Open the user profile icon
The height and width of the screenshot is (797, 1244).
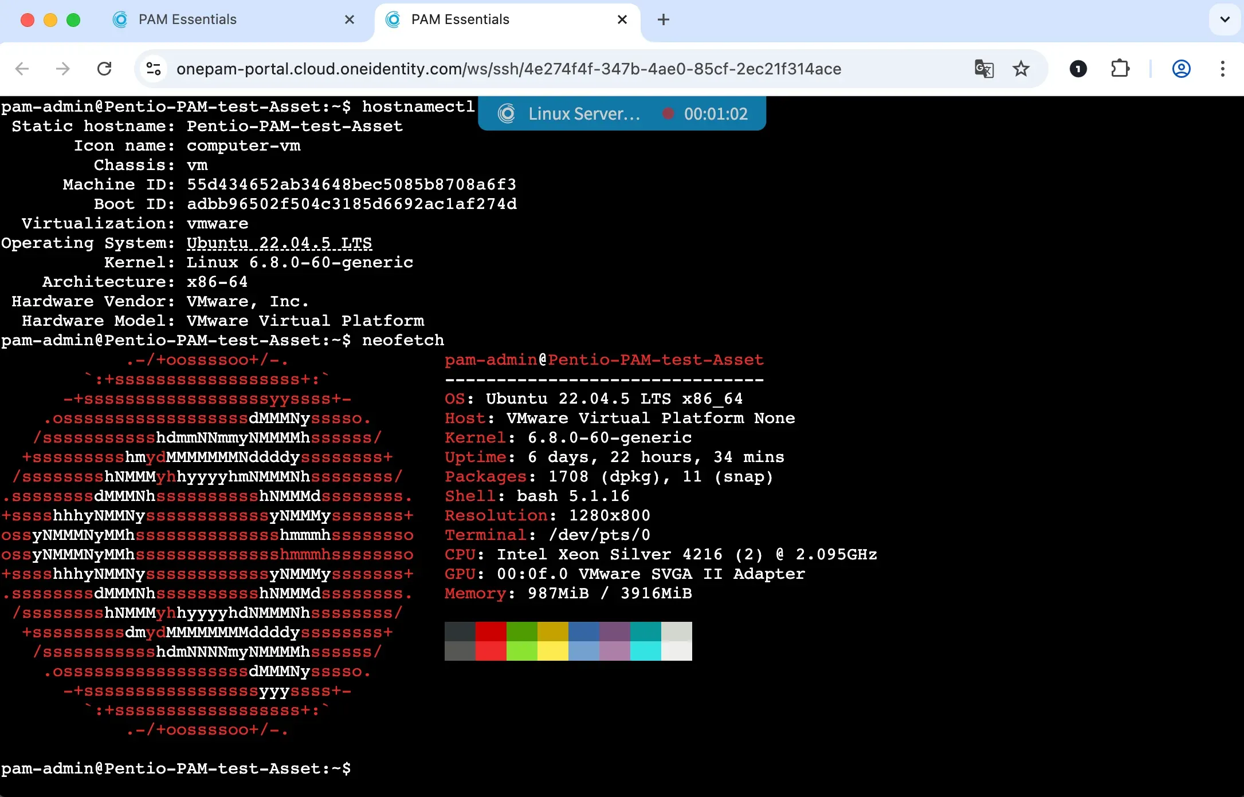[1181, 69]
